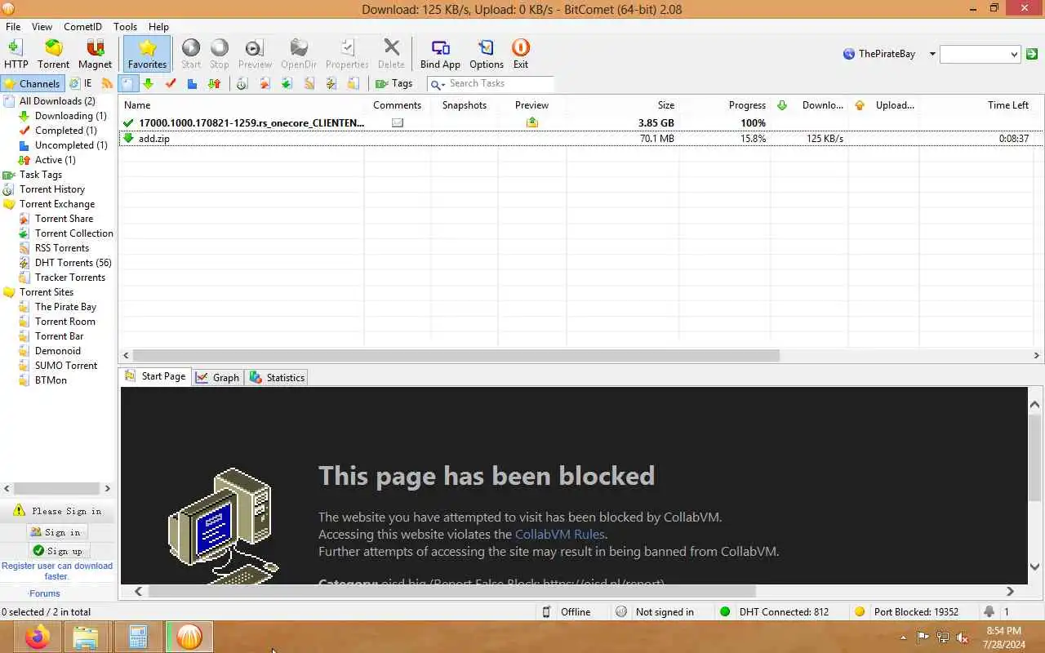The height and width of the screenshot is (653, 1045).
Task: Open the Help menu
Action: tap(158, 26)
